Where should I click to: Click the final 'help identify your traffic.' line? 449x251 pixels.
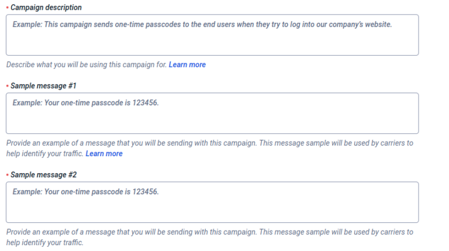click(44, 242)
